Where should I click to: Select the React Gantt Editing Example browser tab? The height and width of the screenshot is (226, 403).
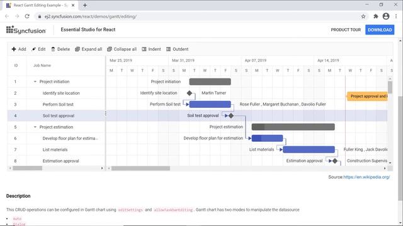(41, 5)
